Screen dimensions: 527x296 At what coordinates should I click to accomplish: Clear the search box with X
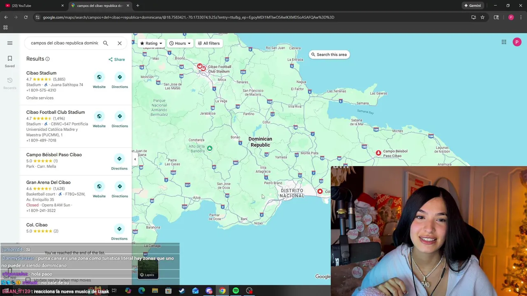pyautogui.click(x=119, y=43)
